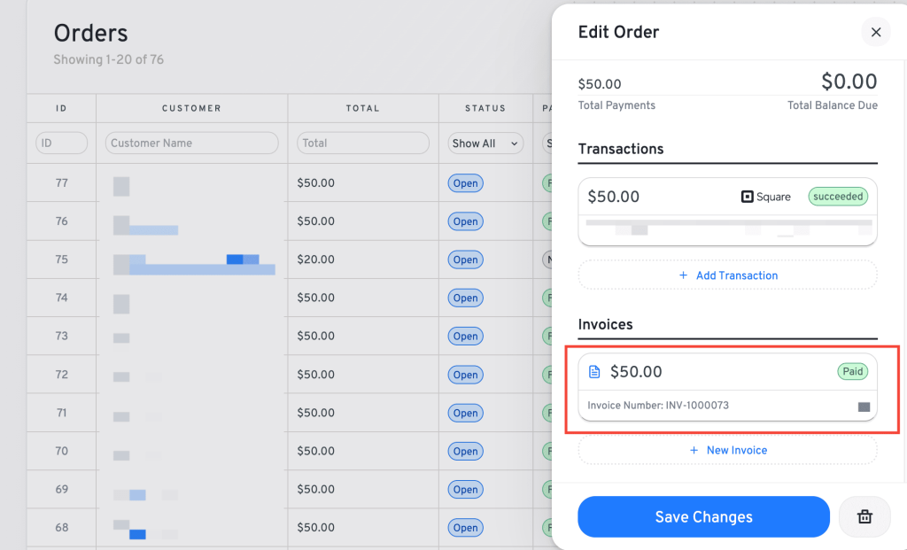Select order ID 71
Screen dimensions: 907x550
point(61,413)
